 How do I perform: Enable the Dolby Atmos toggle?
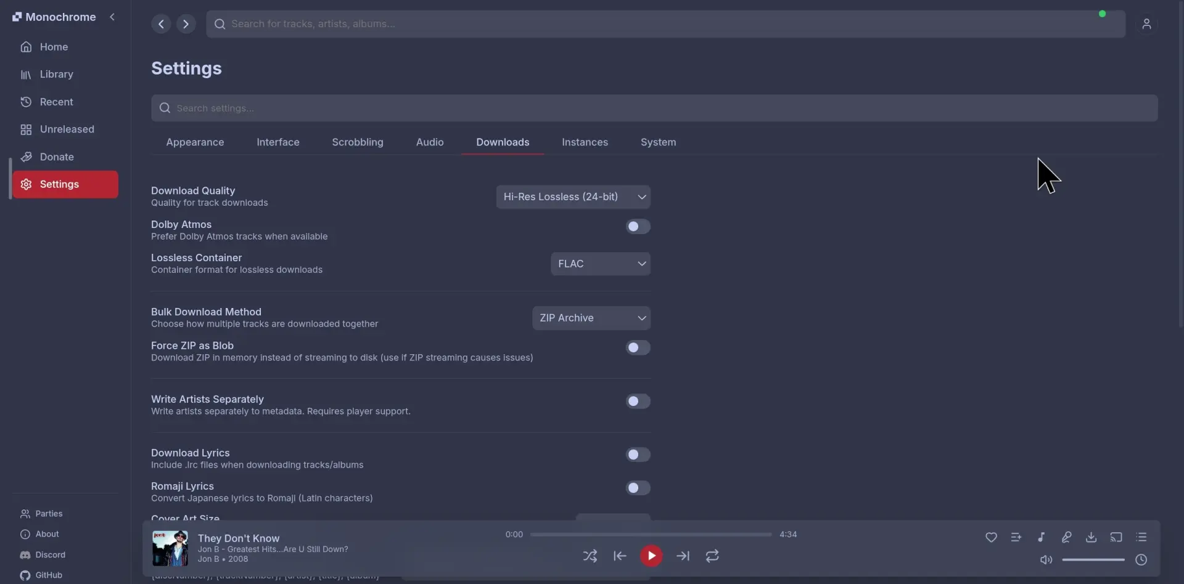coord(638,227)
